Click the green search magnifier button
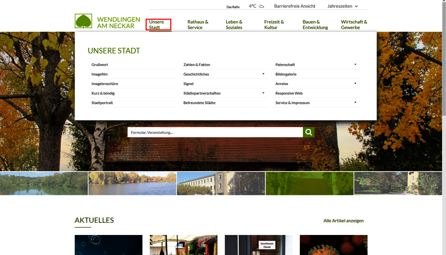This screenshot has height=255, width=446. (x=308, y=132)
